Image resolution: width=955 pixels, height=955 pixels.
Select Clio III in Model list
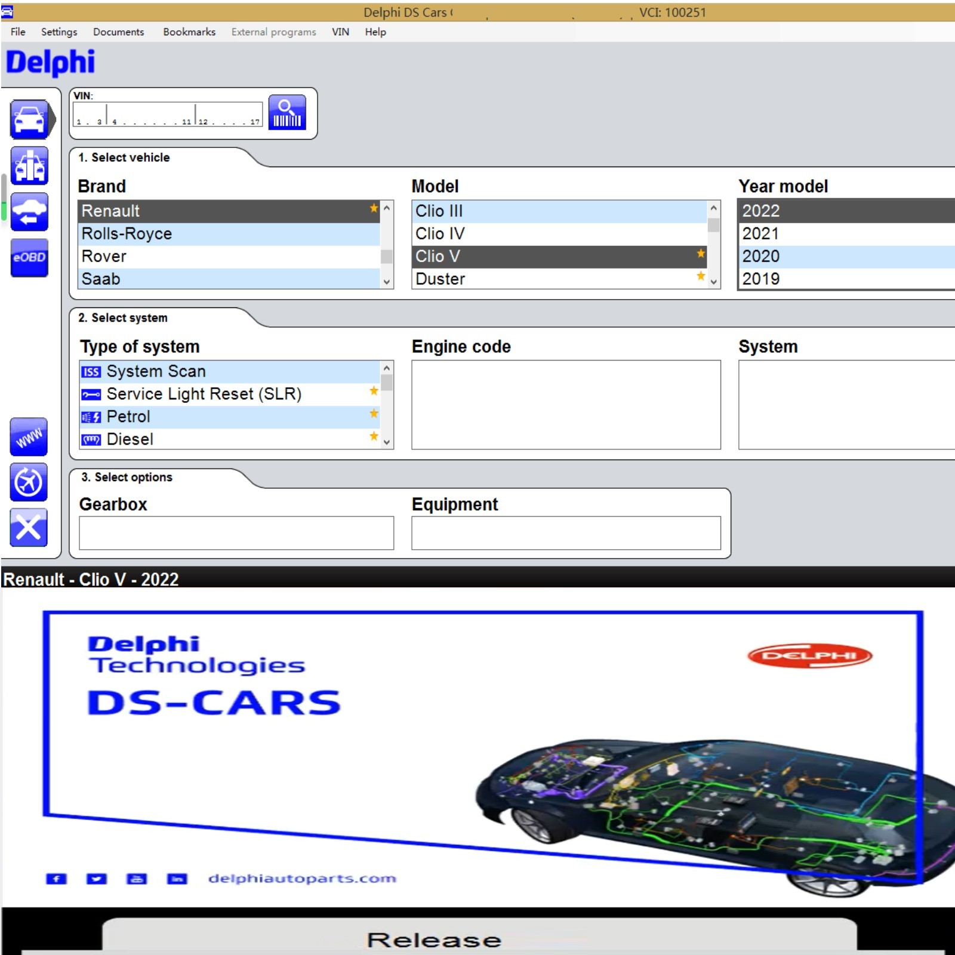click(x=560, y=211)
